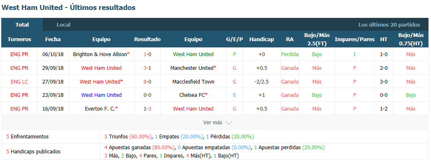Click the Macclesfield Town team name

193,81
